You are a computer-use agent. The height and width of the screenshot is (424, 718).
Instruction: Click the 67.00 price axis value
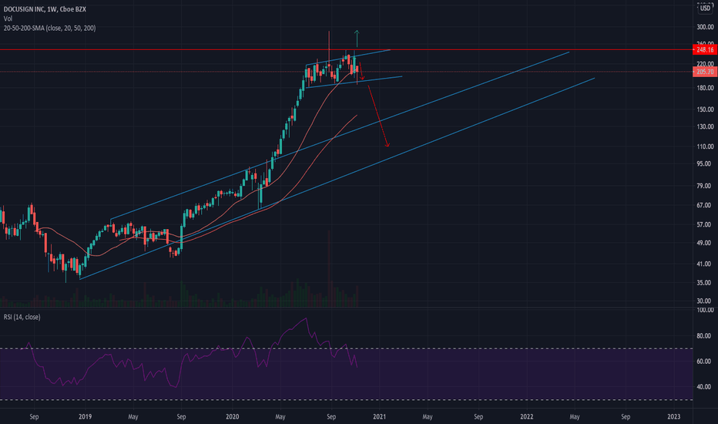[x=705, y=205]
